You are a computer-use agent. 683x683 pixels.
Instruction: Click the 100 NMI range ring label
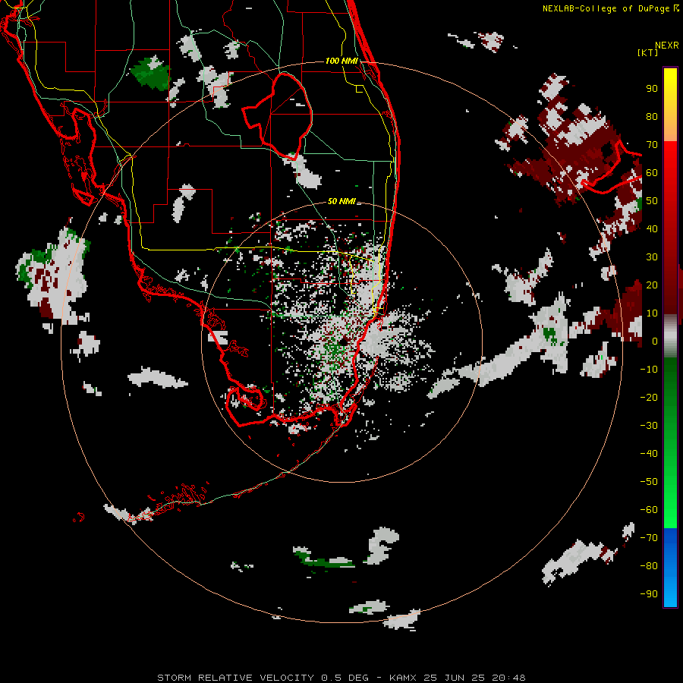point(341,61)
